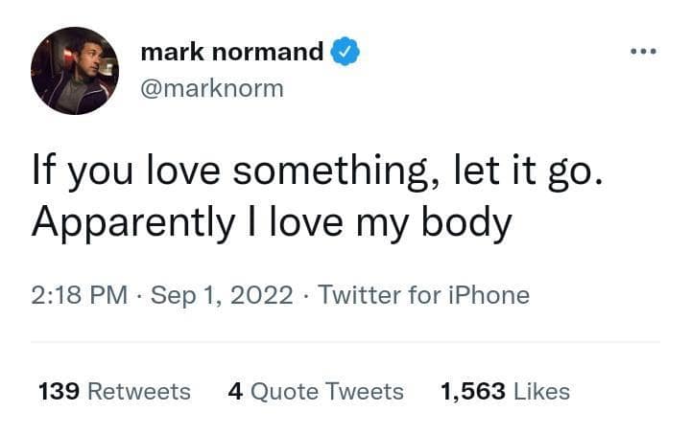
Task: Click the "Quote Tweets" label text
Action: 328,391
